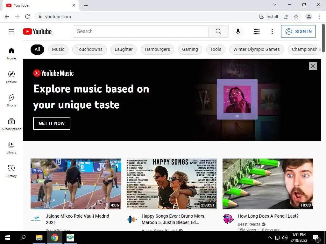
Task: Close the YouTube Music banner
Action: [313, 66]
